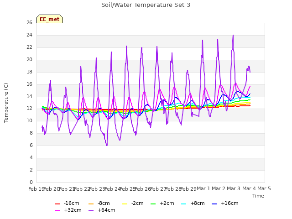Click the green +2cm legend swatch

[x=153, y=204]
